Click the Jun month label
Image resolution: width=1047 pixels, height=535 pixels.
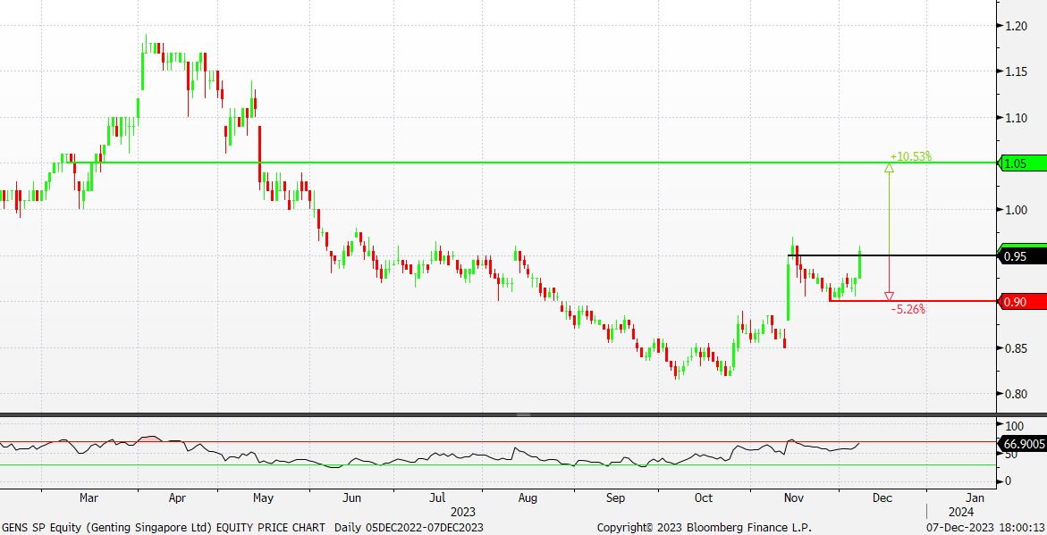pyautogui.click(x=352, y=497)
